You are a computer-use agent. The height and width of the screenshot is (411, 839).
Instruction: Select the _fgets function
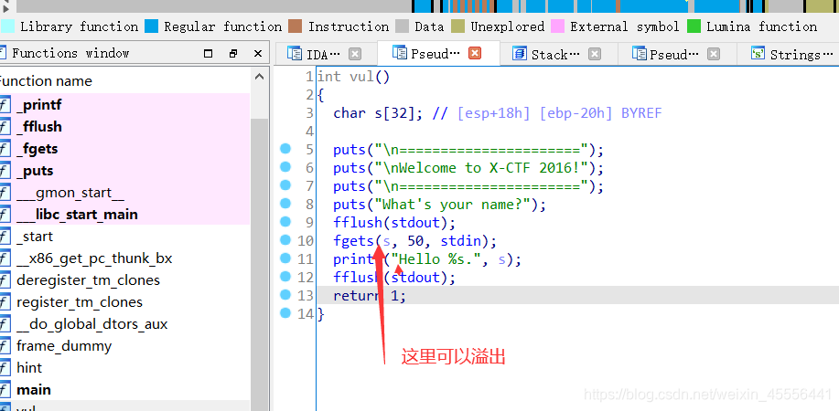coord(124,149)
